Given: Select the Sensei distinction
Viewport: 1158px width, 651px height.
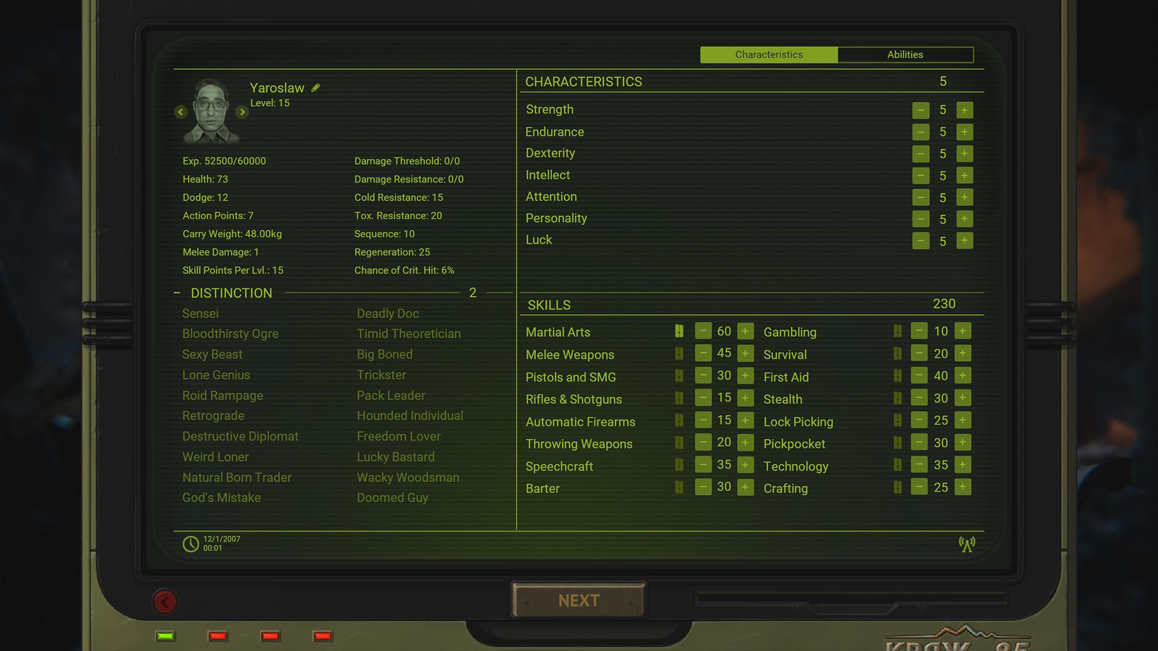Looking at the screenshot, I should tap(200, 313).
